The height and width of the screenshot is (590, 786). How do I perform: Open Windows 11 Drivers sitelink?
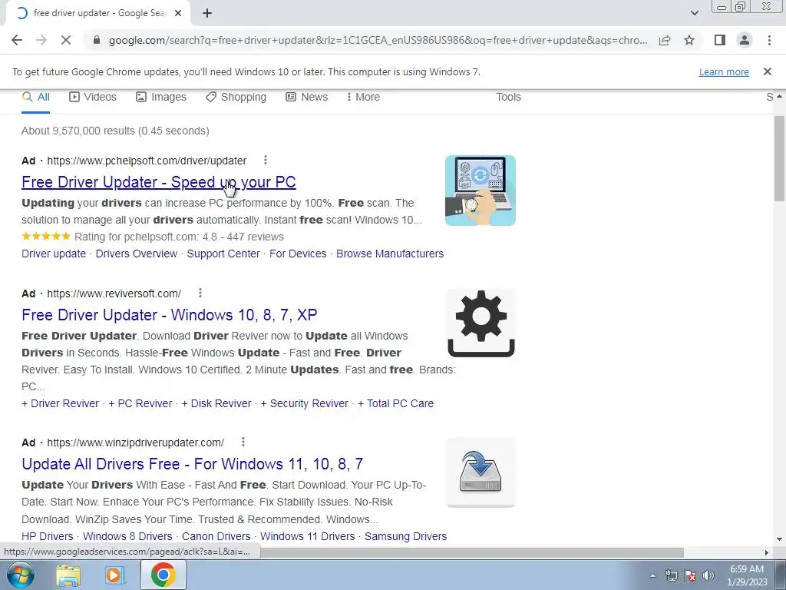[307, 536]
